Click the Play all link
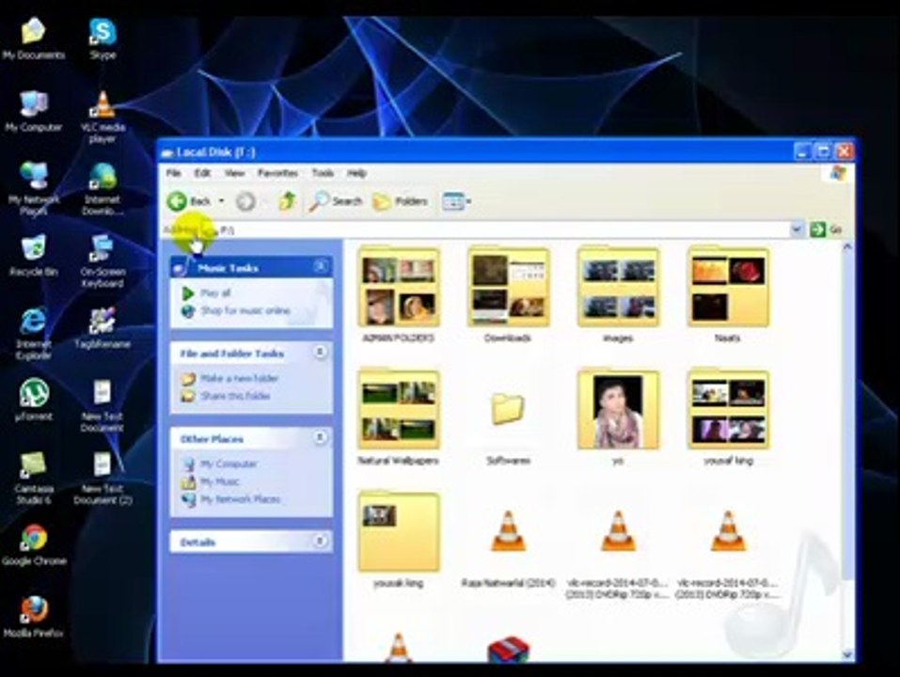This screenshot has height=677, width=900. [x=215, y=293]
